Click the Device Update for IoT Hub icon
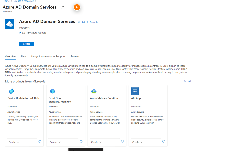This screenshot has height=151, width=229. [11, 91]
